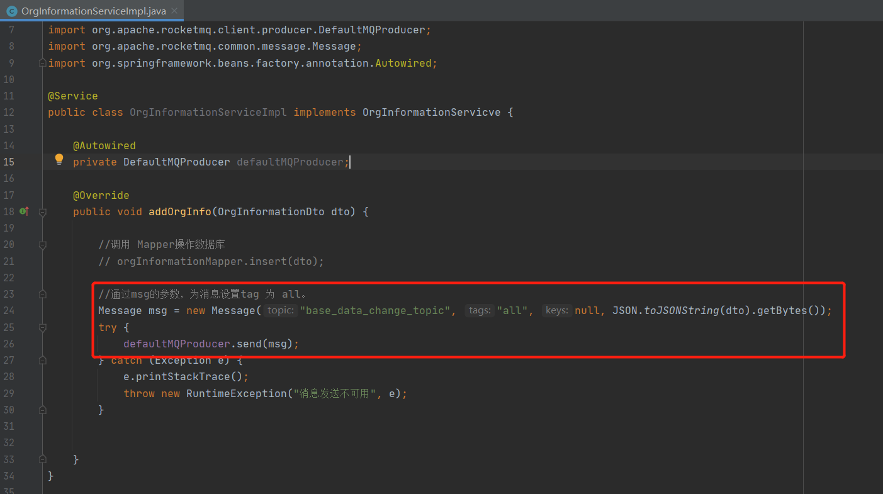Click the 'keys:' inlay parameter hint
The image size is (883, 494).
[557, 310]
